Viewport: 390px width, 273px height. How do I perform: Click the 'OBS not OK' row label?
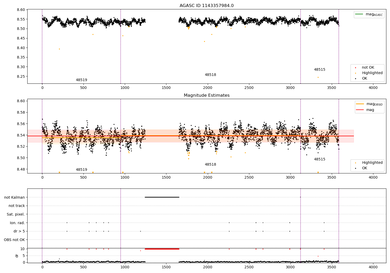[15, 240]
